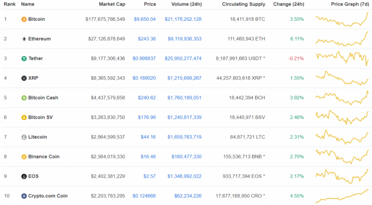Click Bitcoin Cash price $240.62

[147, 98]
